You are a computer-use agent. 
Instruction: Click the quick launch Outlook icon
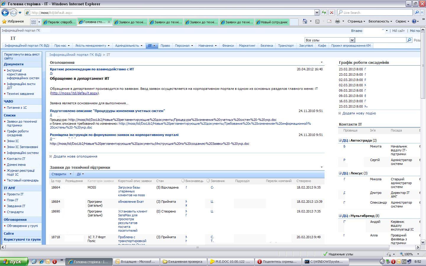48,262
